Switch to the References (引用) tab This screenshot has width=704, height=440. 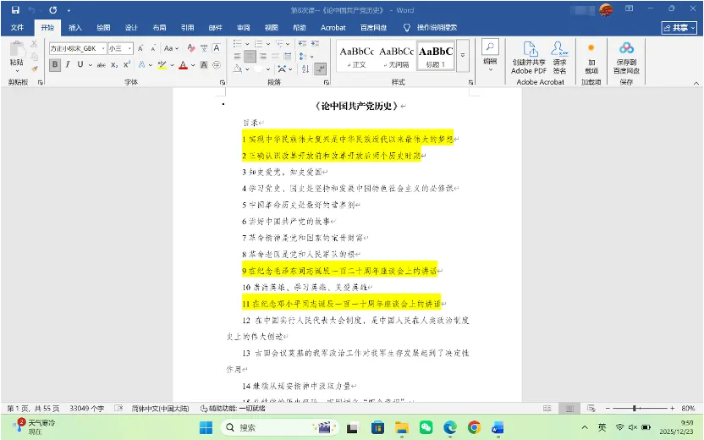[x=187, y=27]
